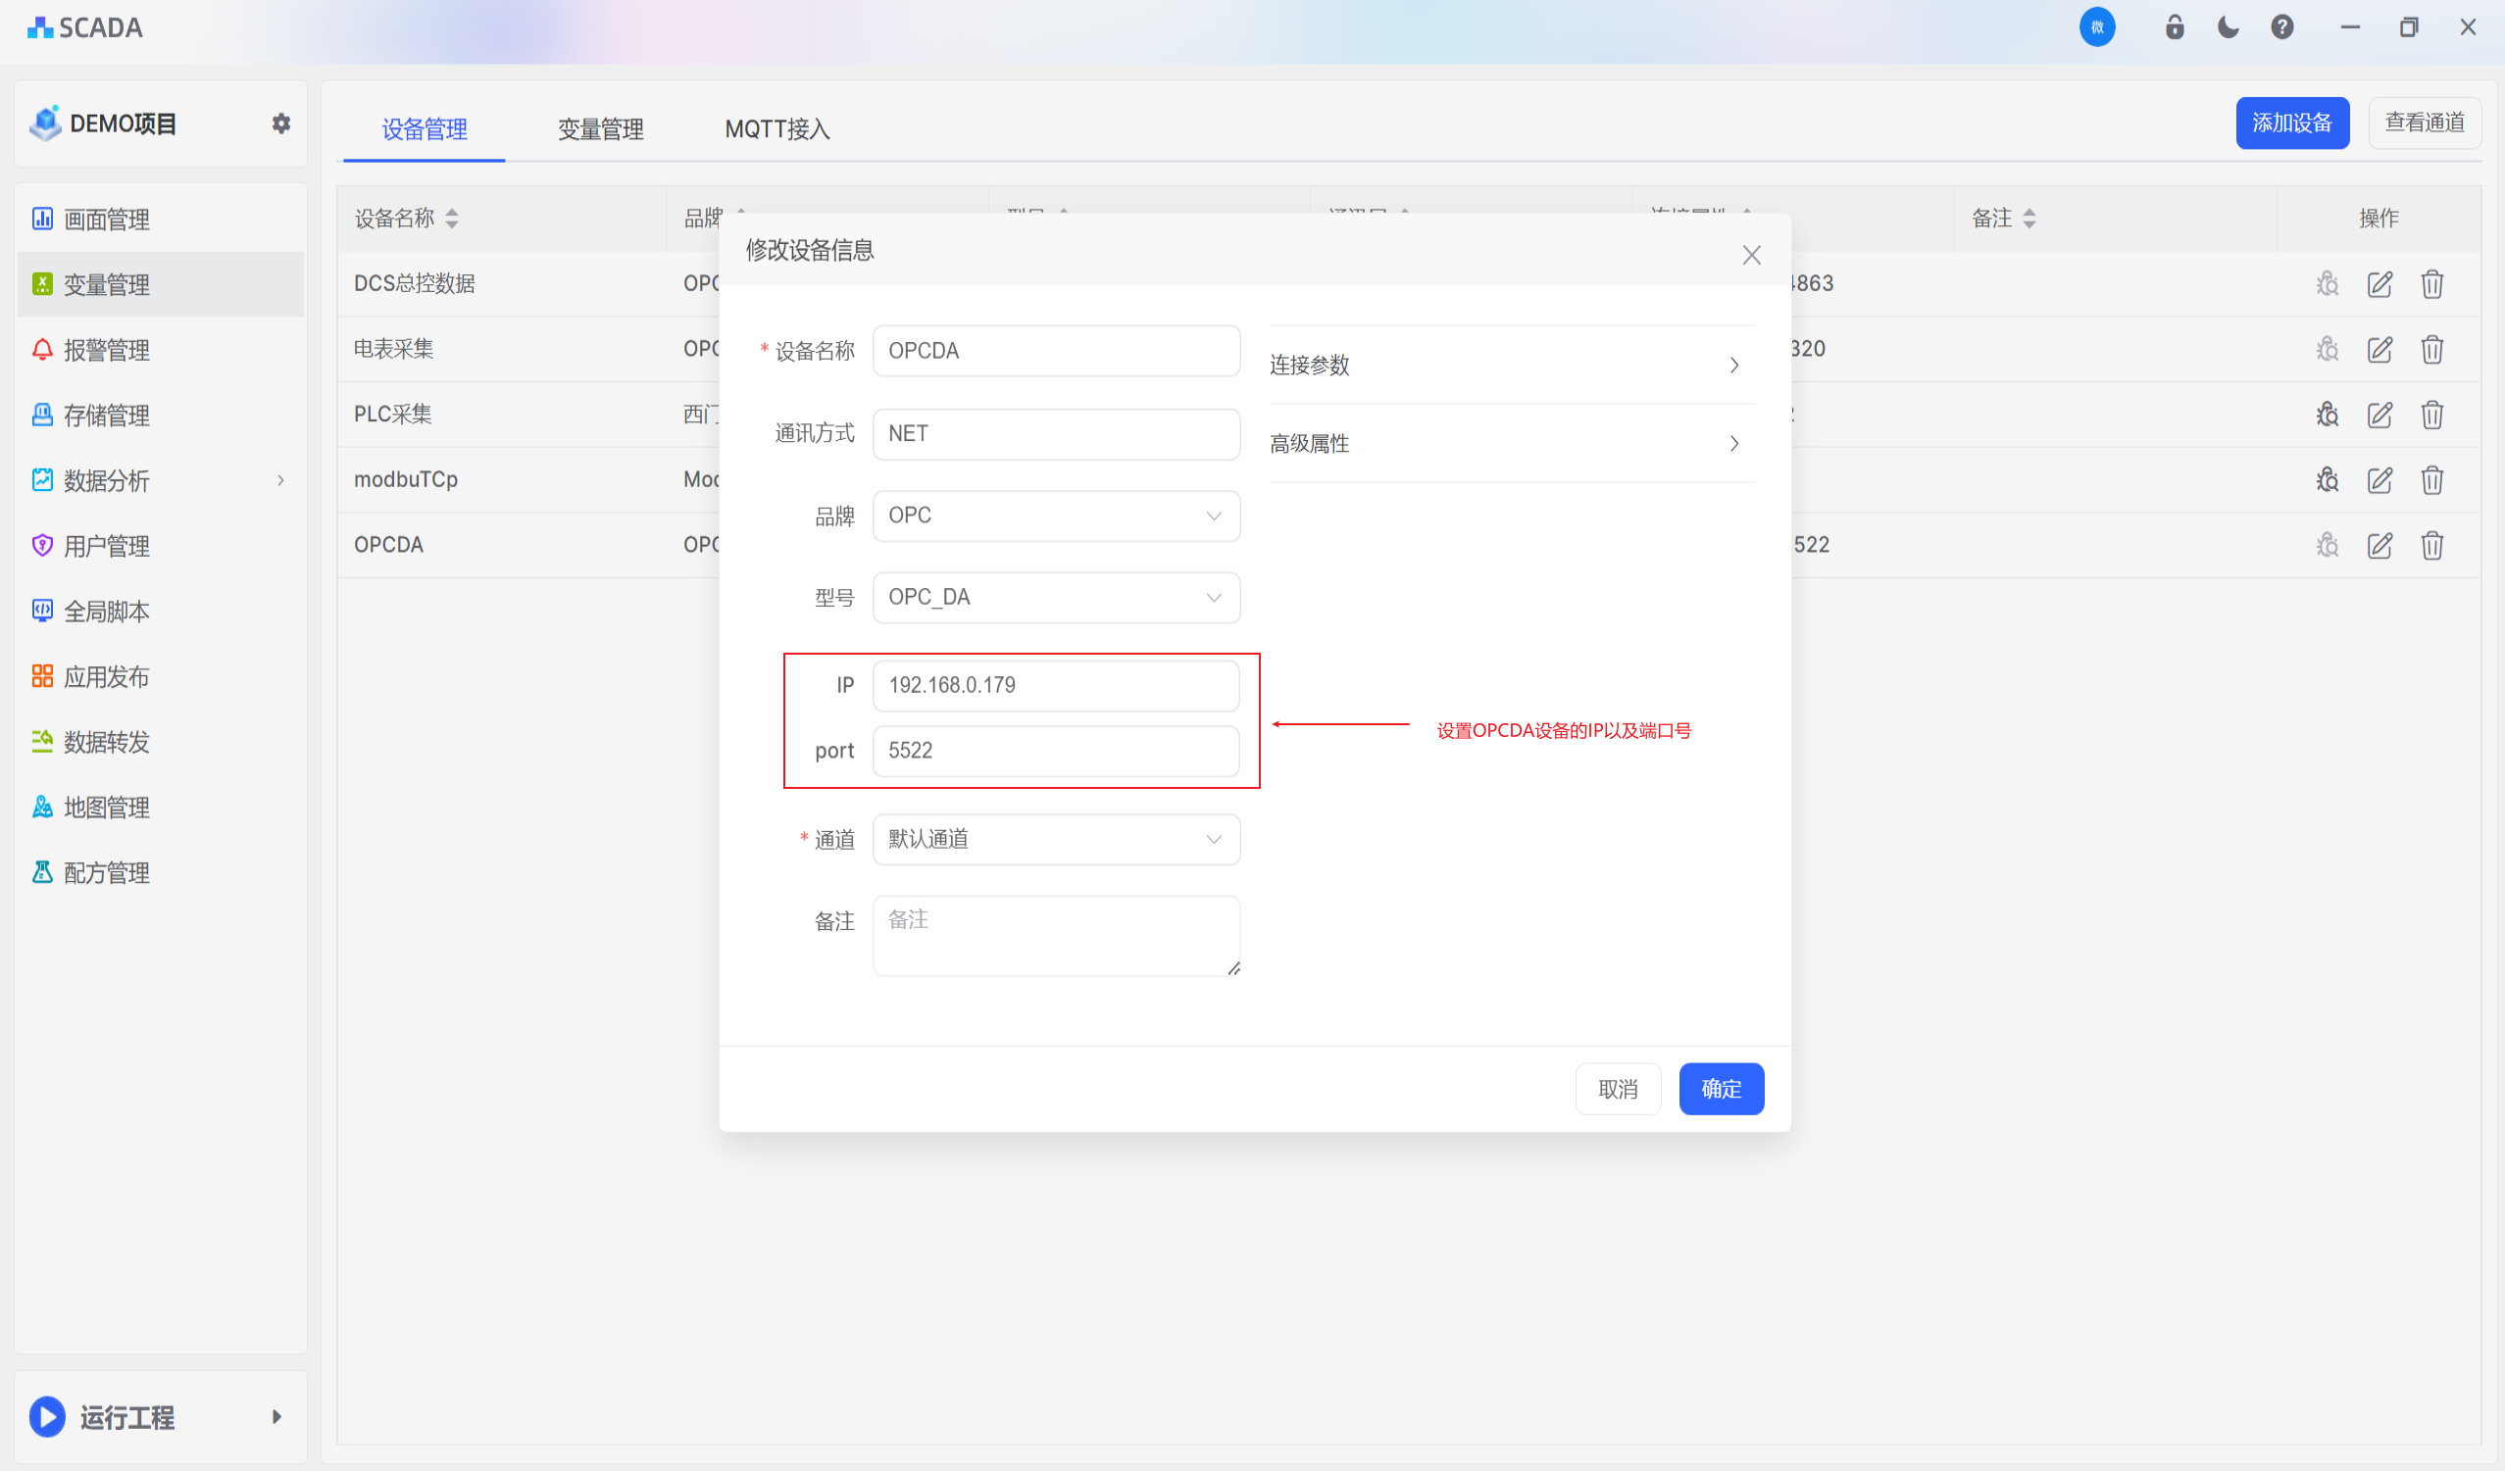The height and width of the screenshot is (1471, 2505).
Task: Open the 通道 默认通道 dropdown
Action: coord(1056,839)
